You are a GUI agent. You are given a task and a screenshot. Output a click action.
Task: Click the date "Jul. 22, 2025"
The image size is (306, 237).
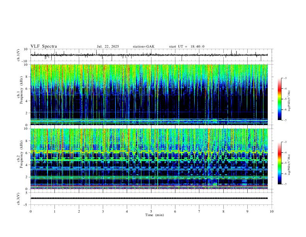108,46
